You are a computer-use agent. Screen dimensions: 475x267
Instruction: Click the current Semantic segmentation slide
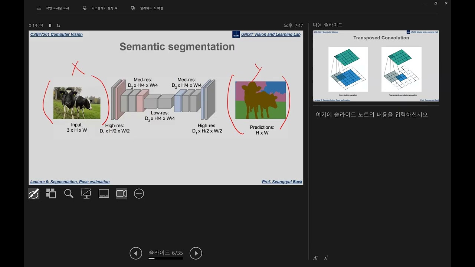[166, 108]
